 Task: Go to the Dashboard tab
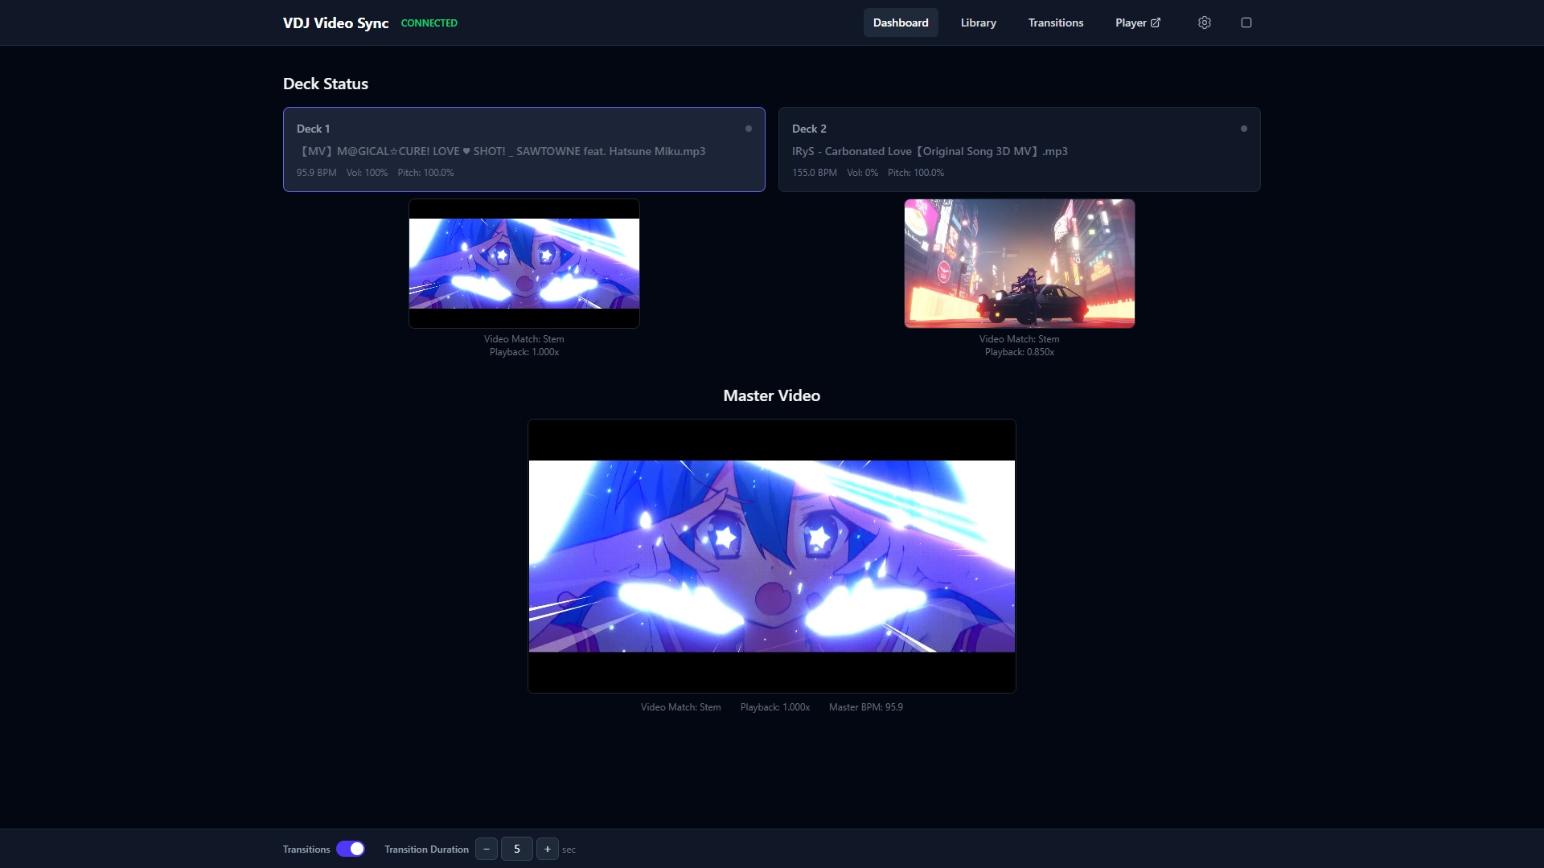coord(900,23)
